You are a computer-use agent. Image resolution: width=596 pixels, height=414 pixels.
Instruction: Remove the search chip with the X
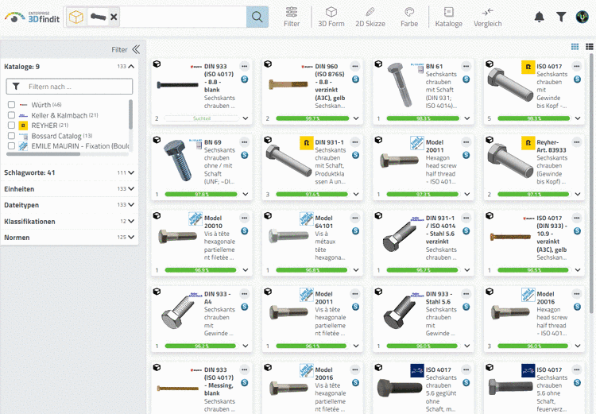[x=114, y=17]
